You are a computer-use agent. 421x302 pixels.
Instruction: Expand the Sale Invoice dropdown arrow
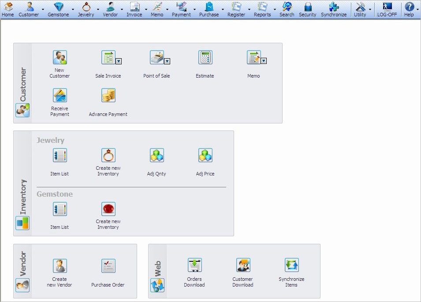[119, 61]
